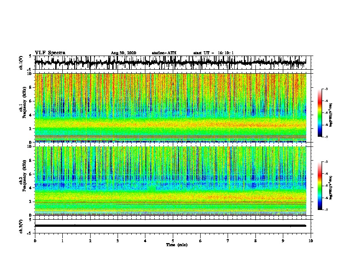
Task: Click the ch.3(V) flat waveform trace
Action: pyautogui.click(x=171, y=226)
